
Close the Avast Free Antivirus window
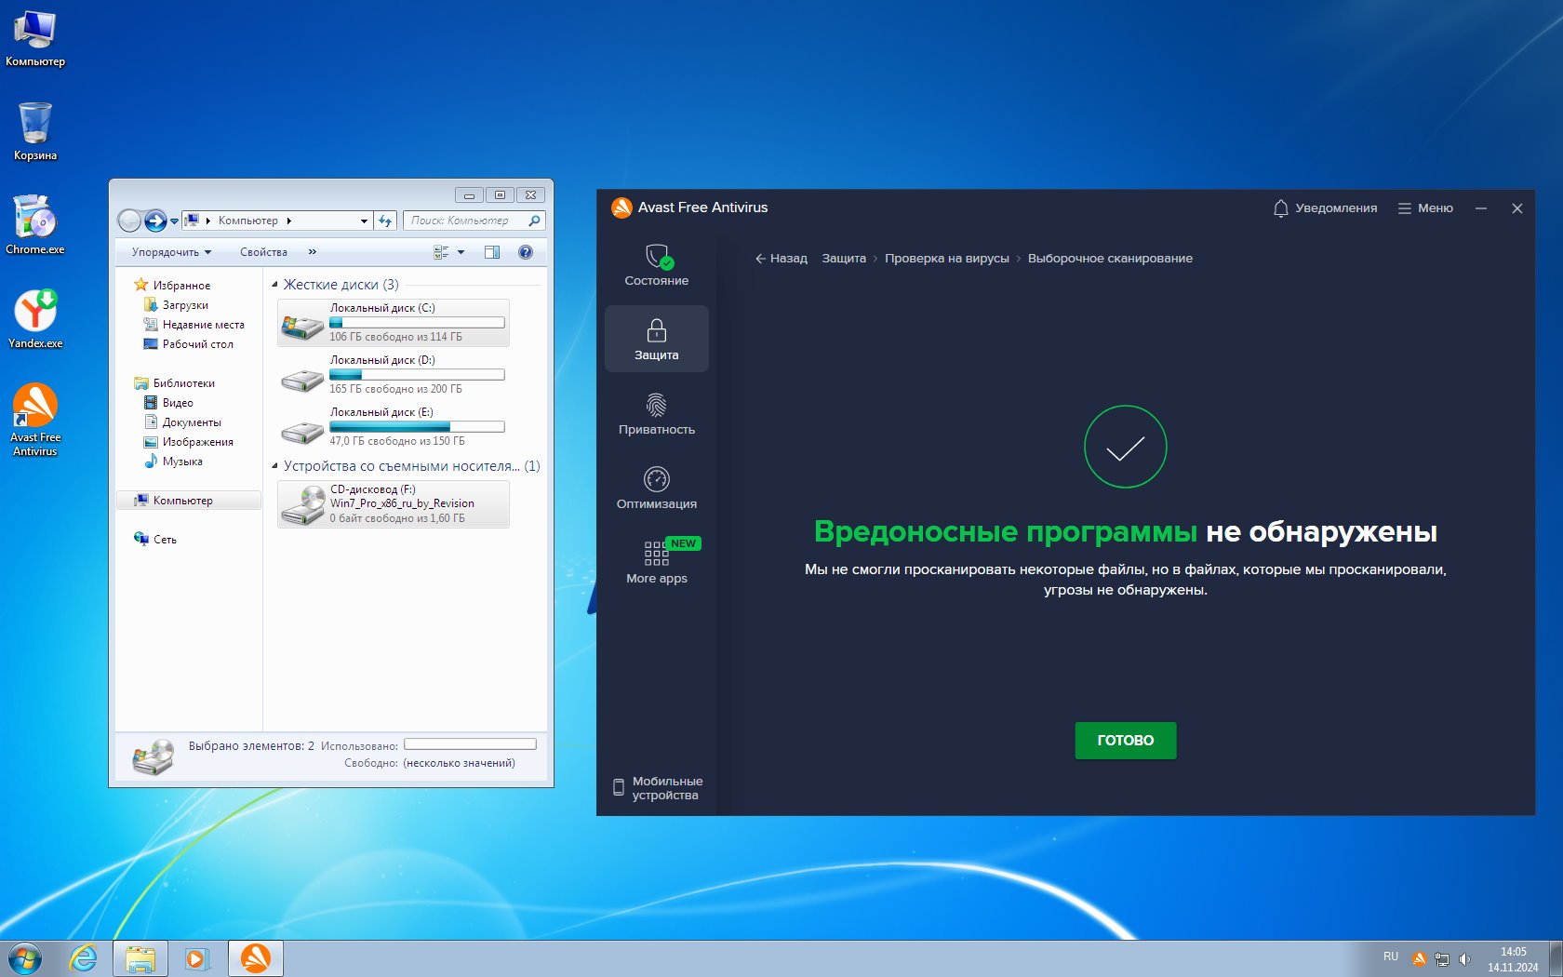coord(1517,208)
